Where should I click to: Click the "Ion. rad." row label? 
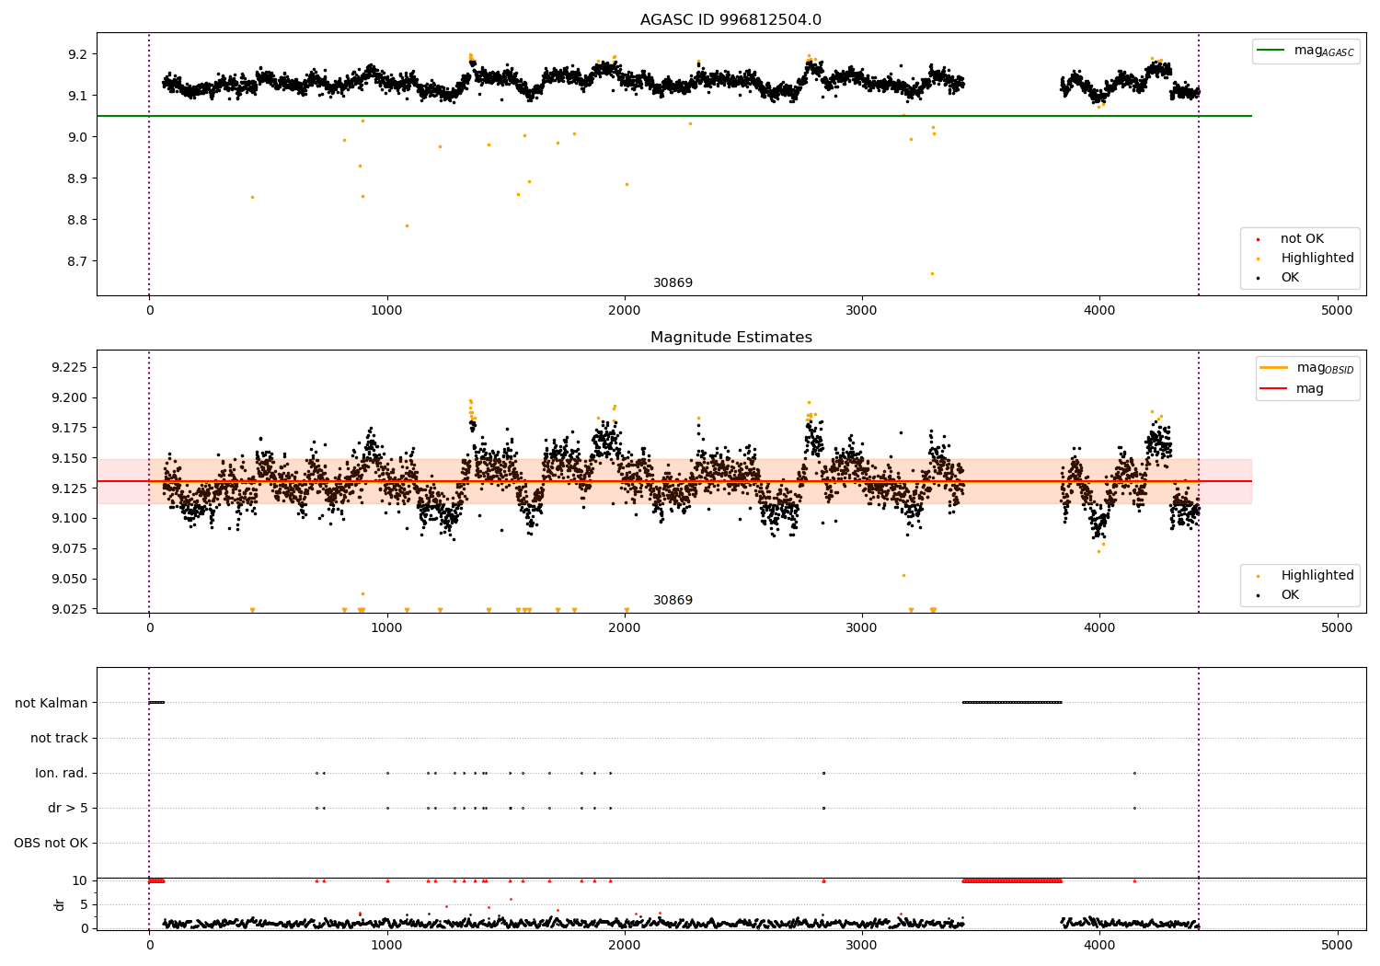pyautogui.click(x=62, y=773)
